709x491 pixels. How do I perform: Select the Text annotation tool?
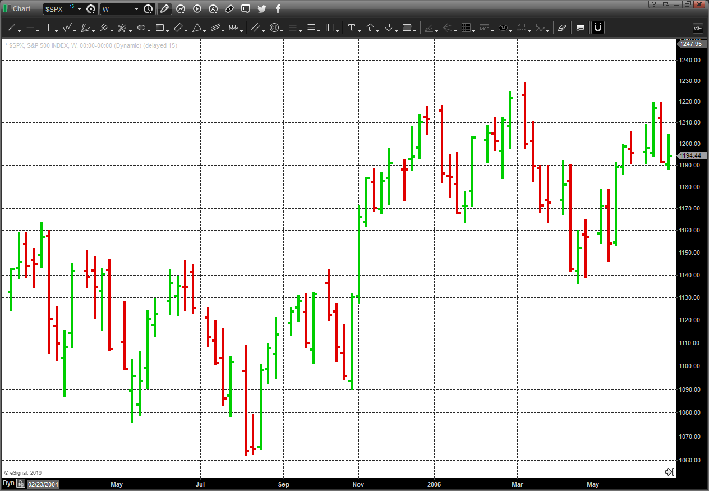click(352, 27)
